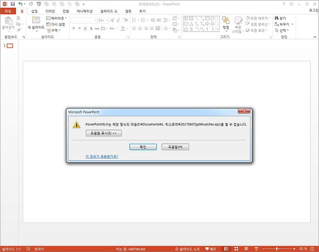
Task: Click 찾기 find button
Action: point(280,18)
